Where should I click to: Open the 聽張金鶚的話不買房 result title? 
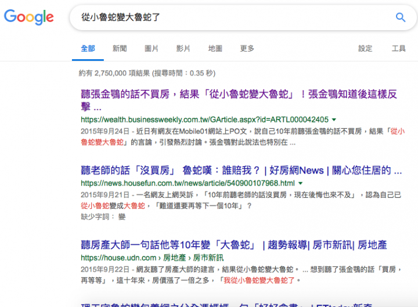coord(239,100)
